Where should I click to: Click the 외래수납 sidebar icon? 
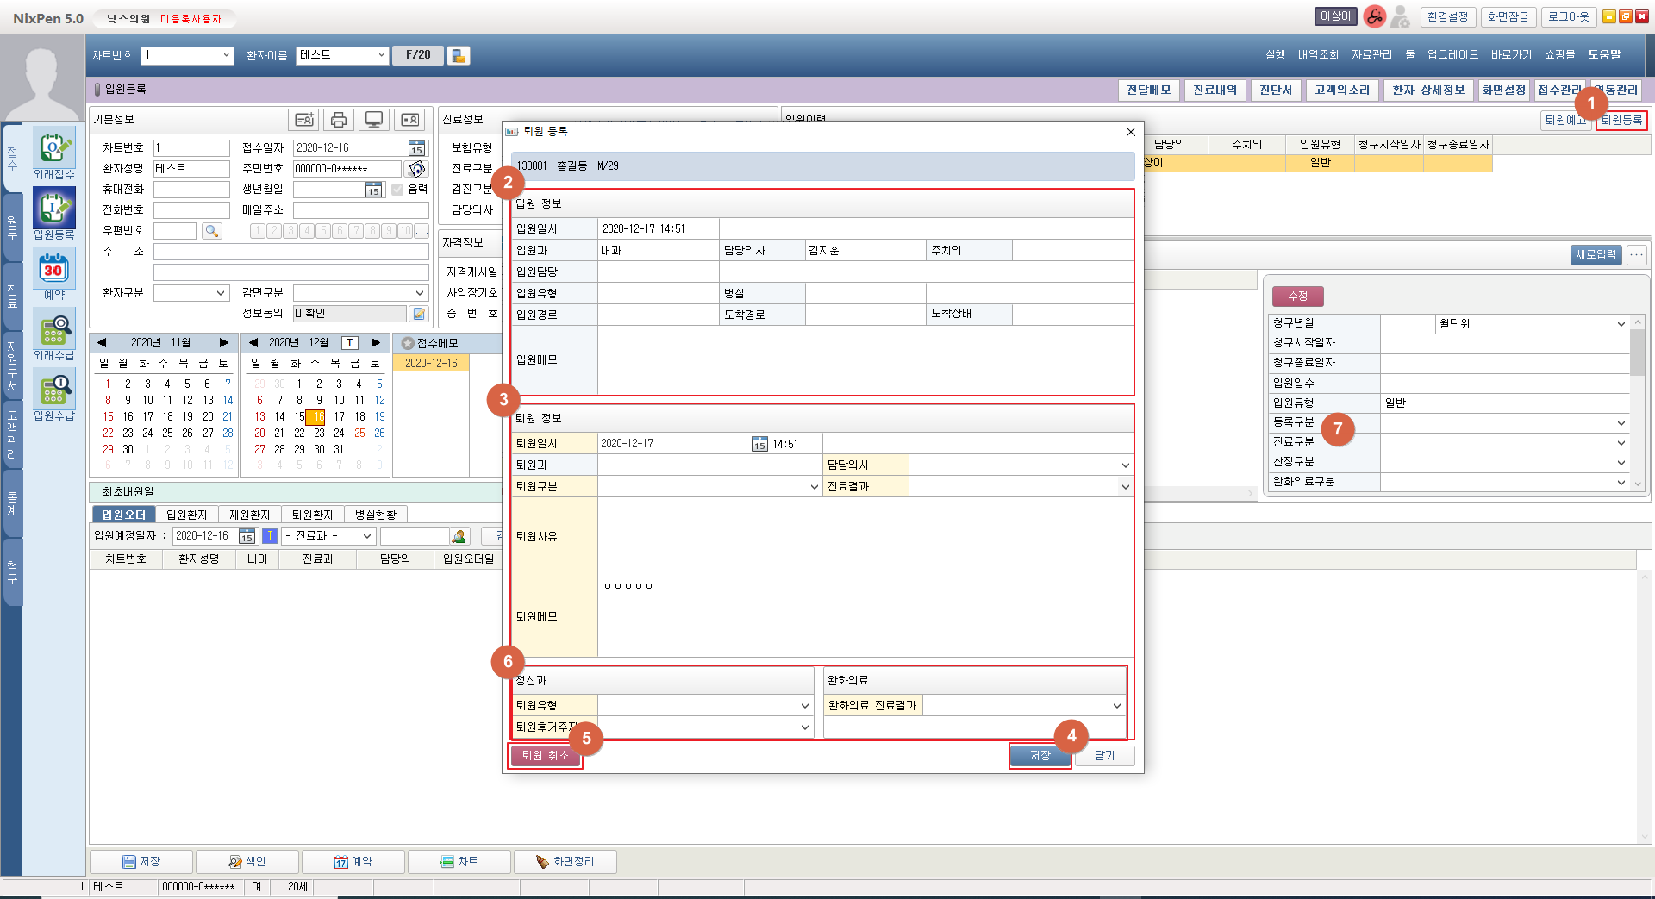[x=53, y=334]
